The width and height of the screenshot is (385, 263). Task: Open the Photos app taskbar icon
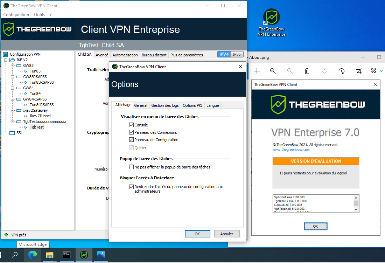[x=101, y=255]
